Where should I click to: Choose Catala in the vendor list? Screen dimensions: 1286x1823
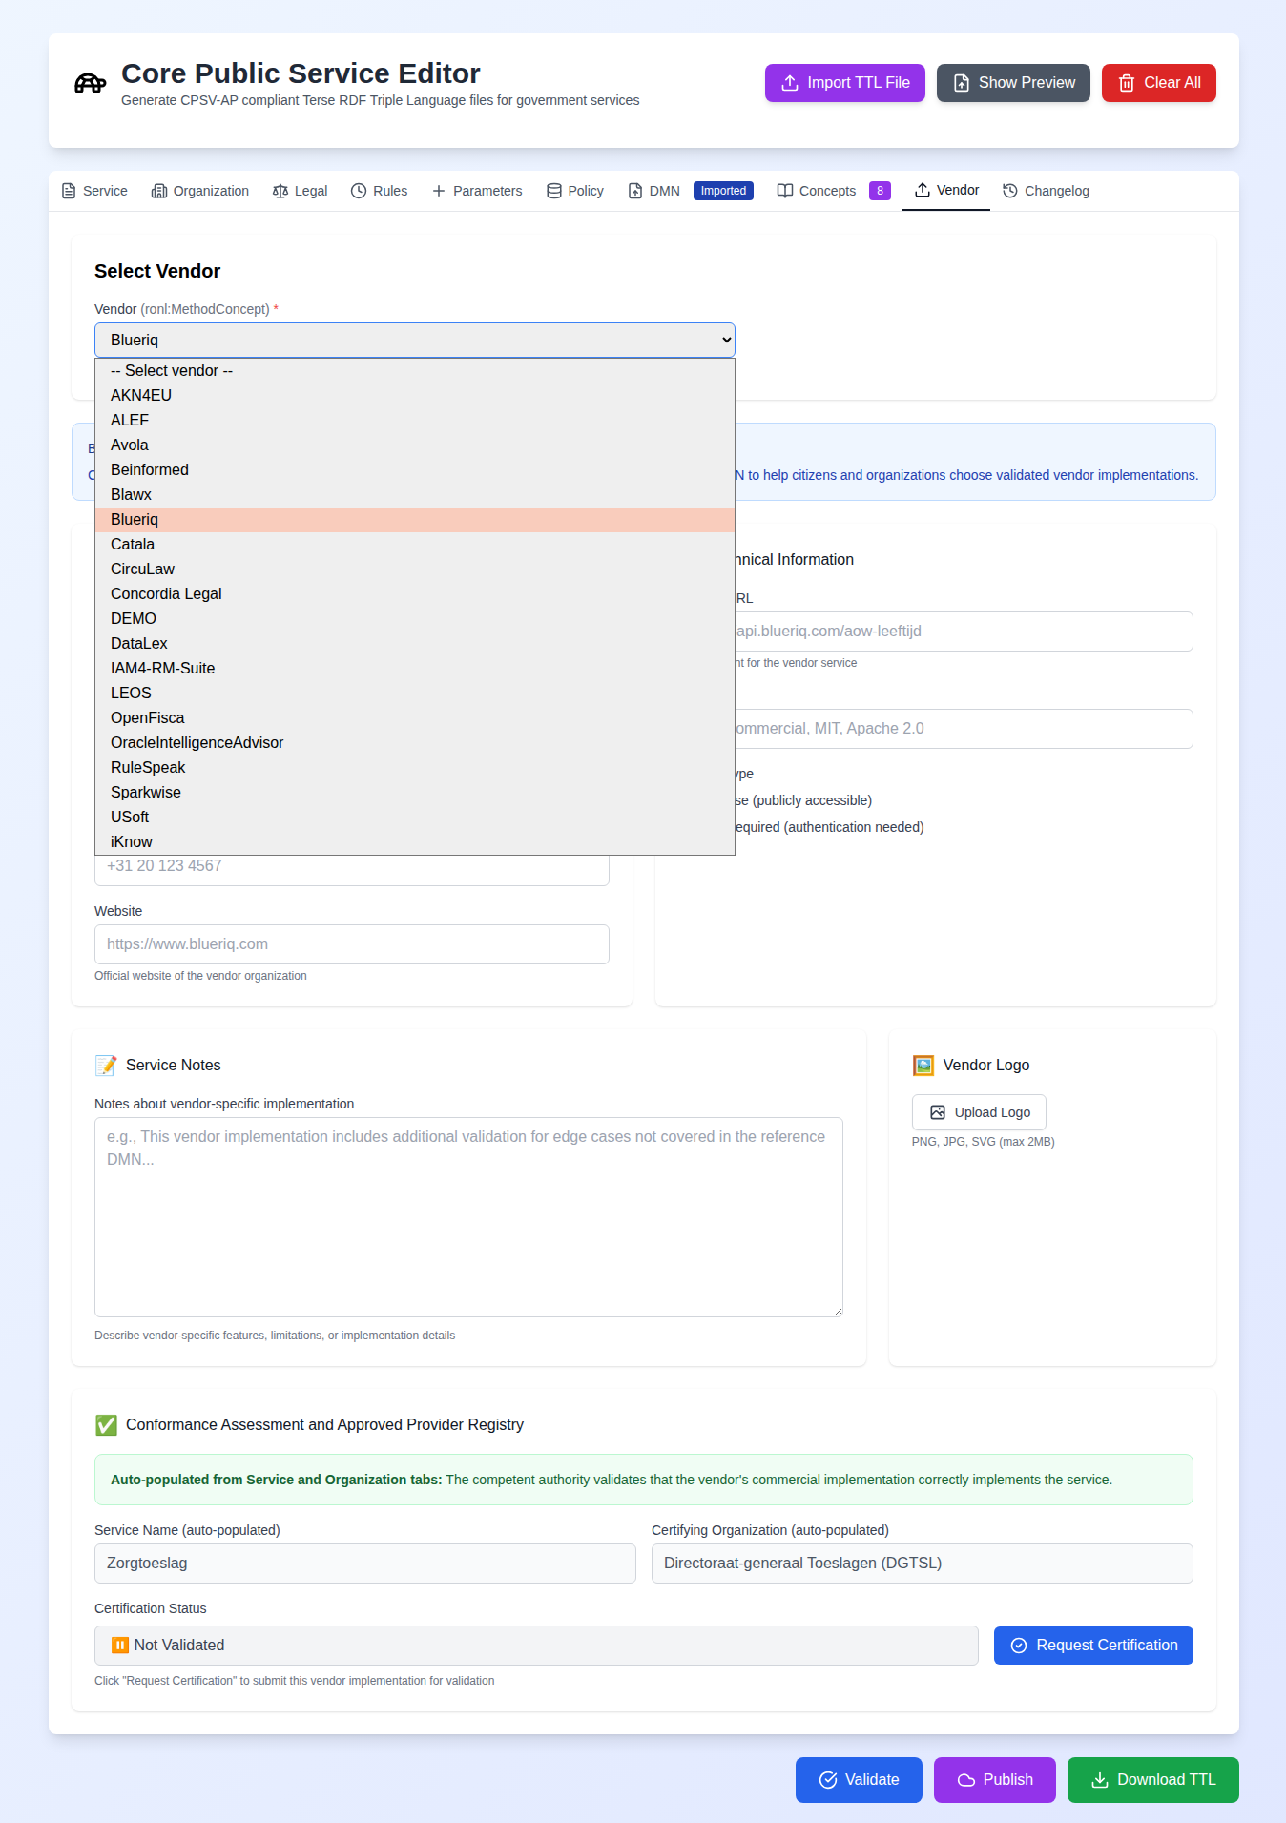133,544
